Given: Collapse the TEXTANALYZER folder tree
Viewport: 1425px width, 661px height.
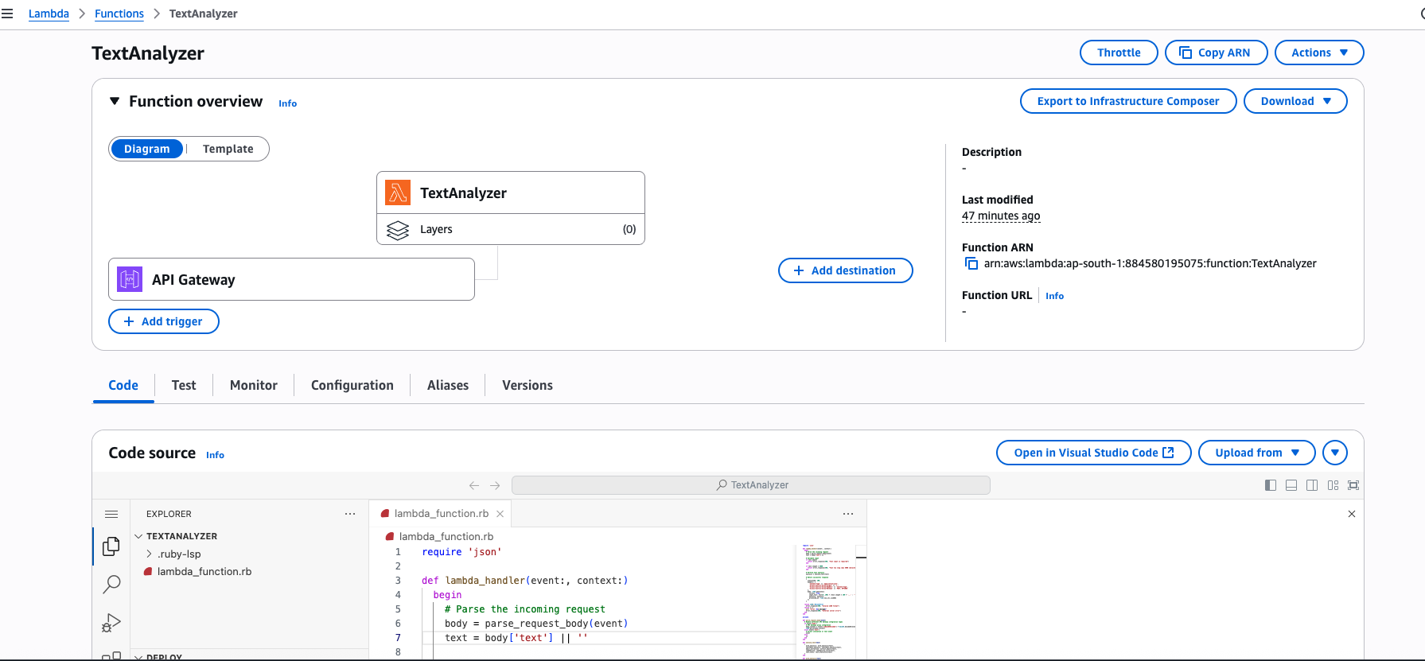Looking at the screenshot, I should click(x=138, y=536).
